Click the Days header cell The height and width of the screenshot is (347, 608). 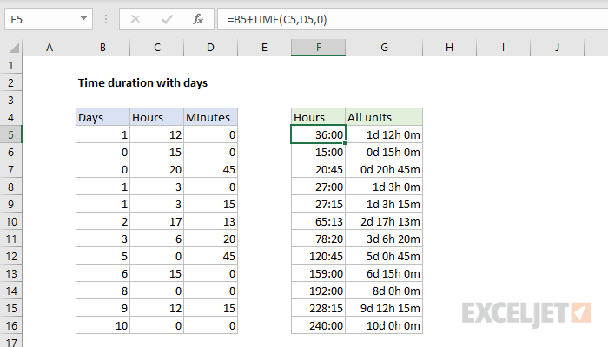[x=102, y=116]
